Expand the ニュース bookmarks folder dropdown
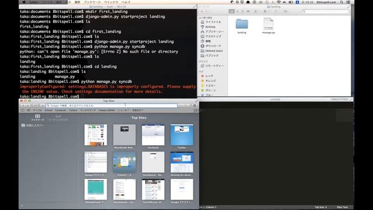 (x=123, y=110)
